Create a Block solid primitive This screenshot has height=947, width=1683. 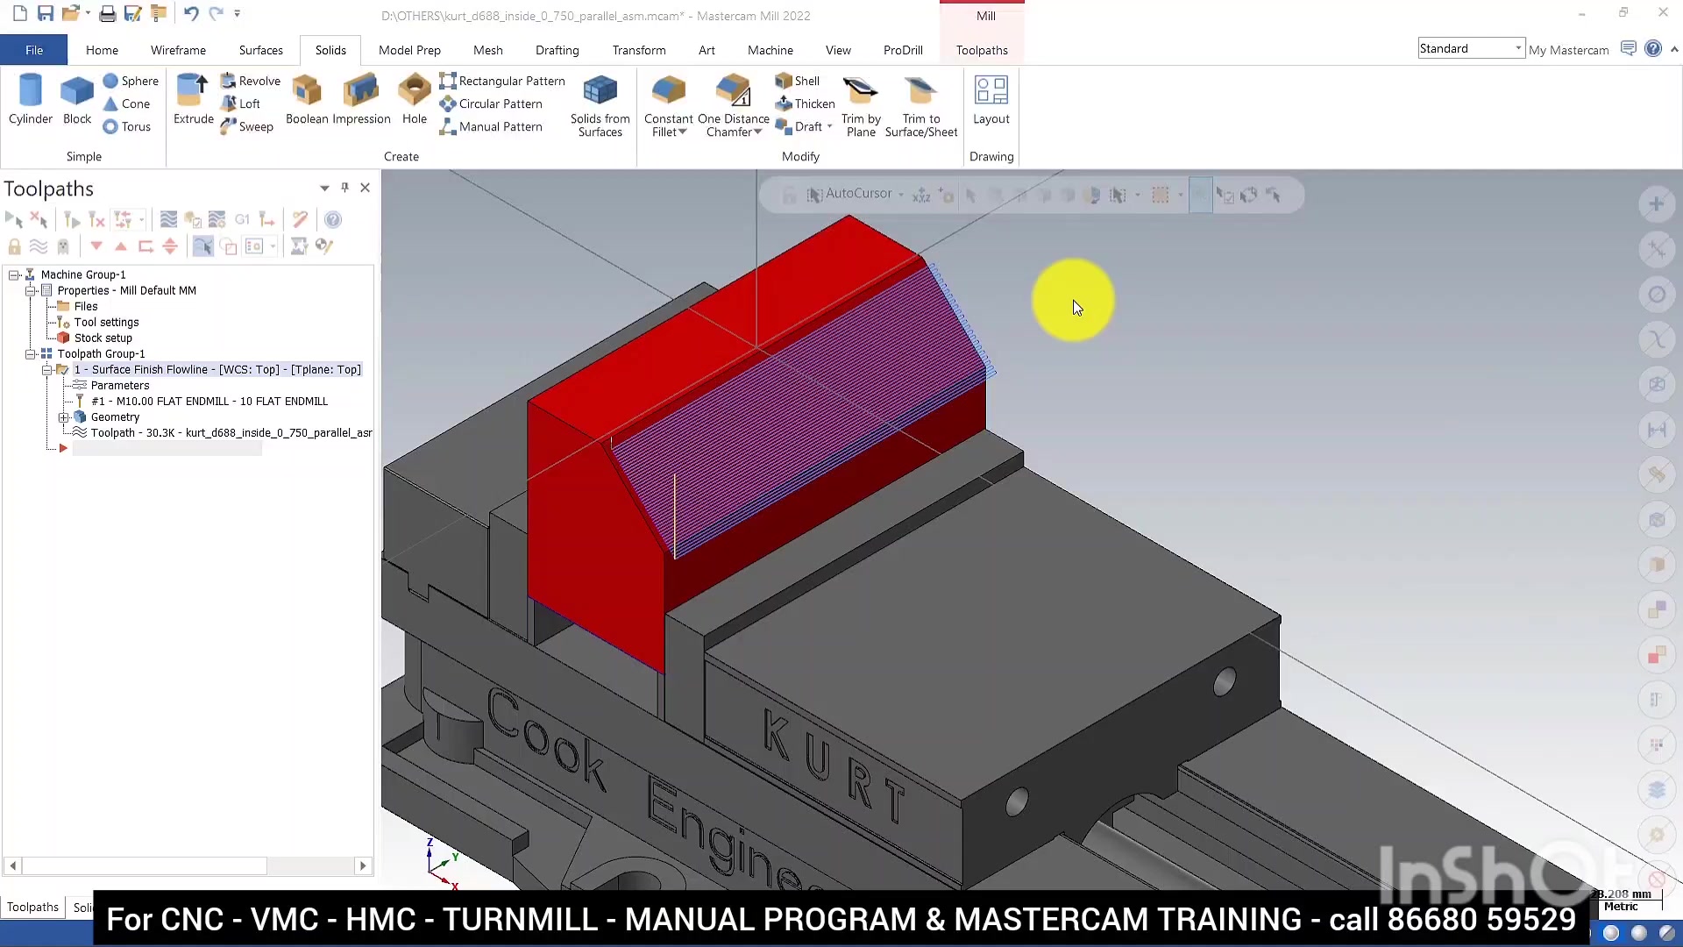click(77, 100)
